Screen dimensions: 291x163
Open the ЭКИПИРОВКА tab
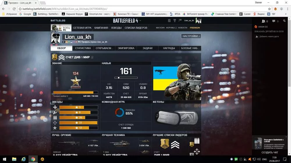[x=126, y=48]
